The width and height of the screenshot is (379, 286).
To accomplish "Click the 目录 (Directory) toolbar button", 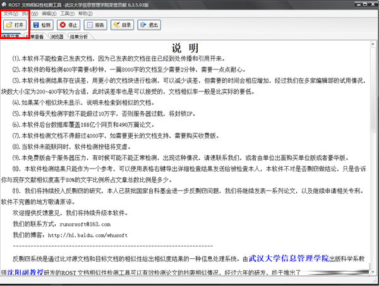I will pyautogui.click(x=122, y=25).
